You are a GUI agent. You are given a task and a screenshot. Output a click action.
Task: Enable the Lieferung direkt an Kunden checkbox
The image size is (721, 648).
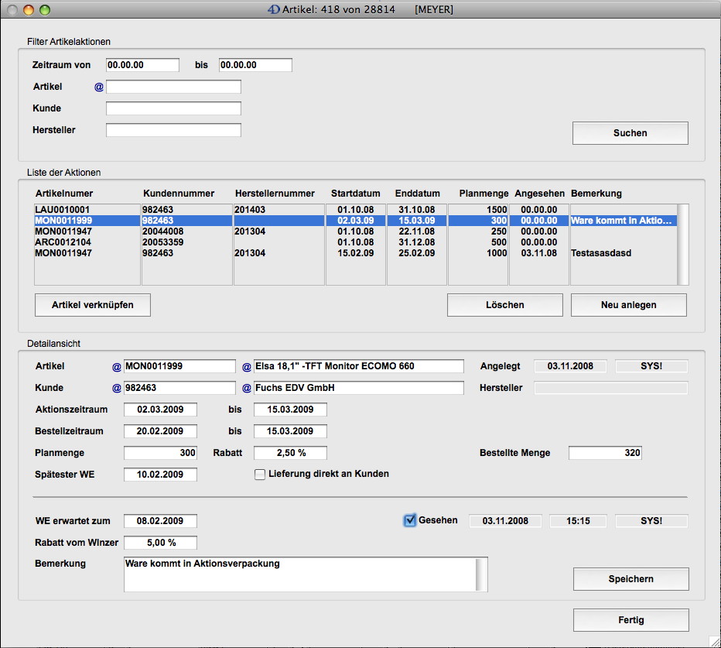(260, 474)
